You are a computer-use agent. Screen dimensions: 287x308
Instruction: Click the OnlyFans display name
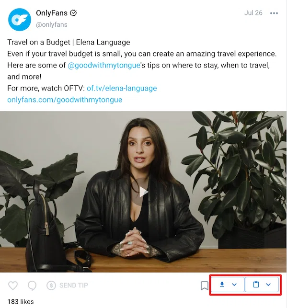tap(52, 13)
